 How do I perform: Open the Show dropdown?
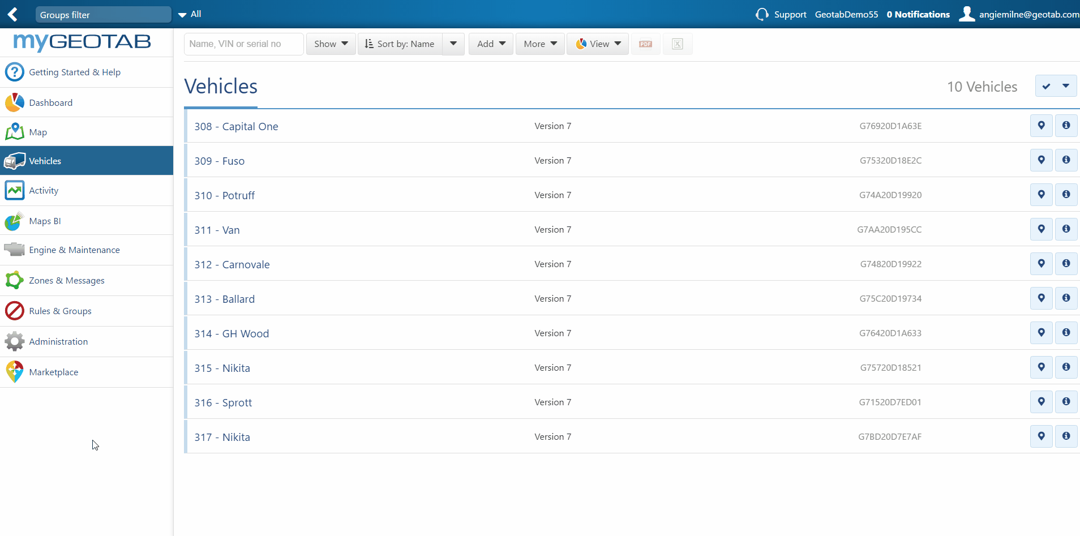(331, 44)
